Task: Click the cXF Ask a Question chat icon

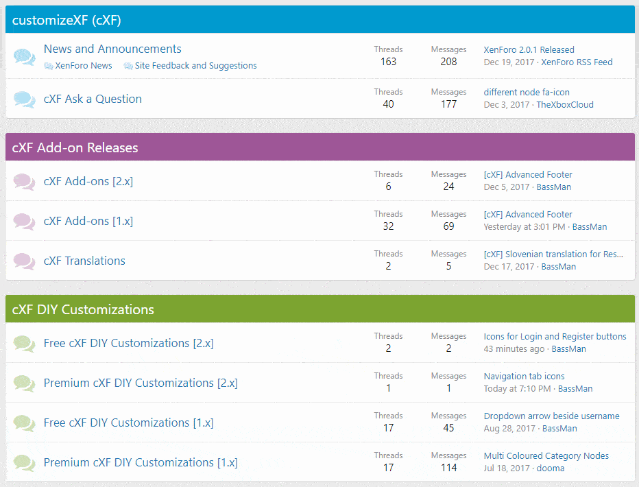Action: [24, 99]
